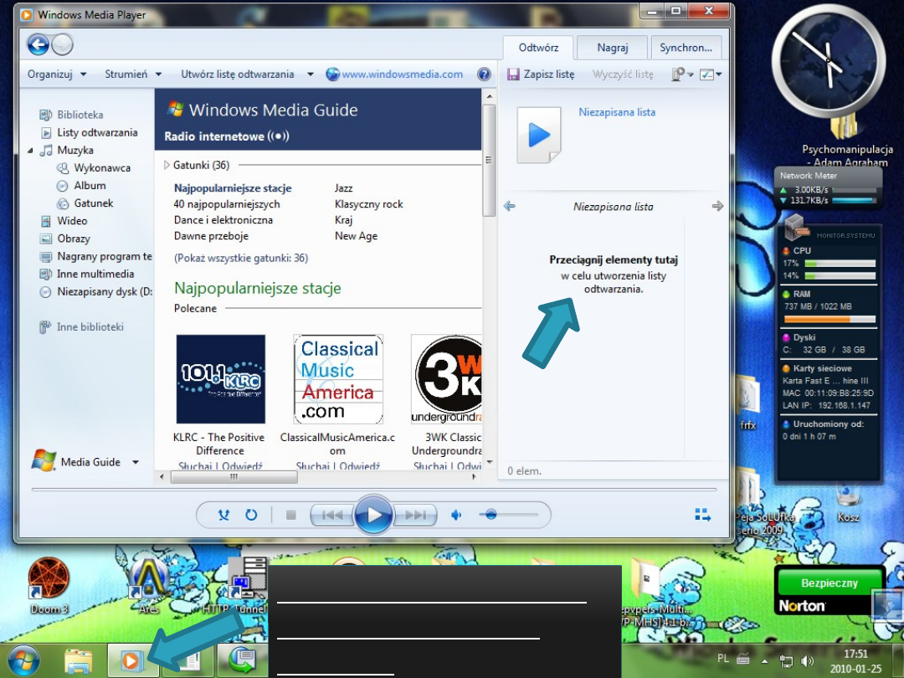Open the Synchron... tab
Viewport: 904px width, 678px height.
click(686, 48)
